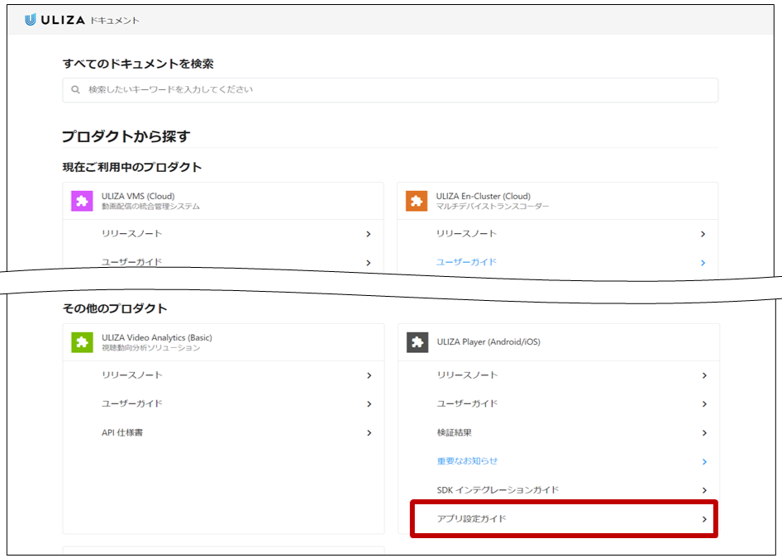Open Video Analytics リリースノート link
The width and height of the screenshot is (782, 558).
(x=131, y=375)
